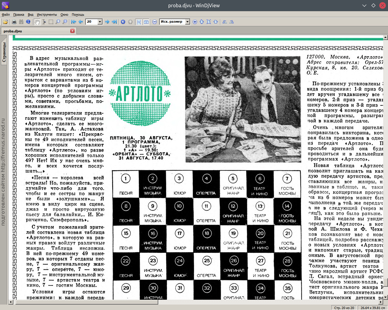Click the status bar 'Стр. 20 из 20'
Viewport: 388px width, 310px height.
[x=344, y=308]
